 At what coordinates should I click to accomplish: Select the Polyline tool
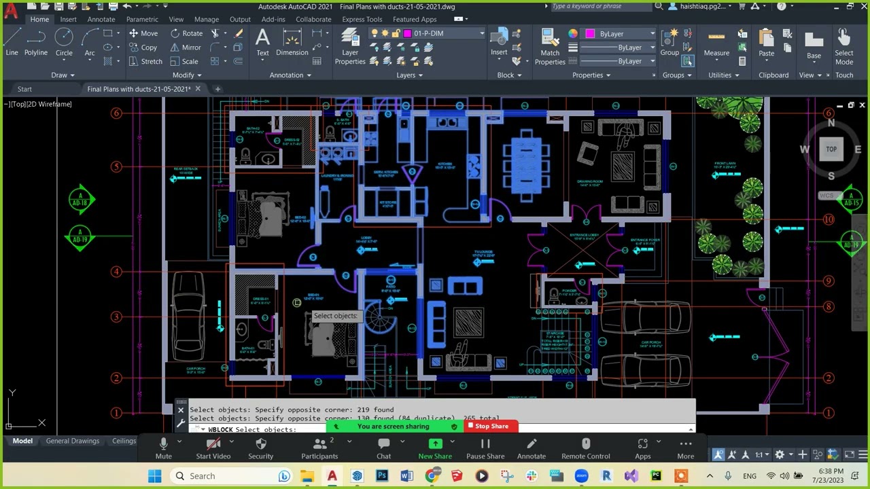36,42
